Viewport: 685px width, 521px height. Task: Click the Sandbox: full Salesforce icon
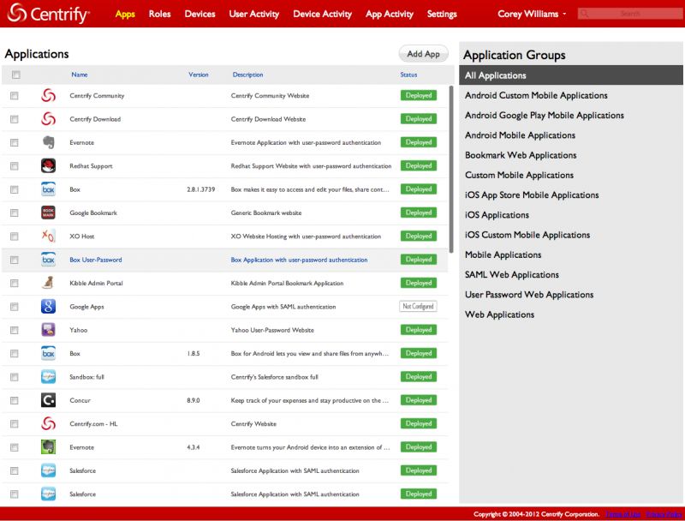coord(49,376)
